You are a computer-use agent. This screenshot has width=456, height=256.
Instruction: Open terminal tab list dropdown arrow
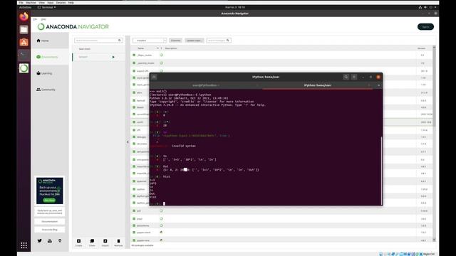378,85
